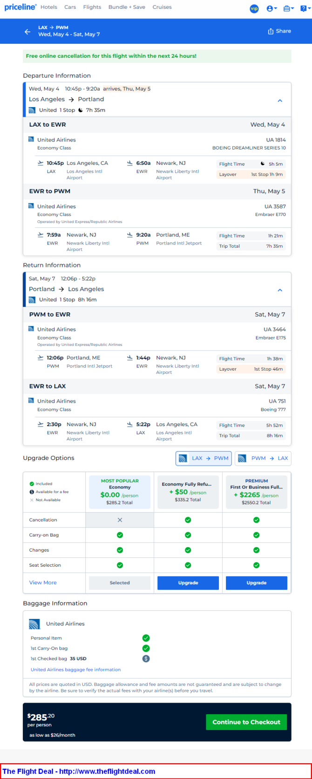Click the '1st Stop 1h 9m' layover value
Image resolution: width=312 pixels, height=779 pixels.
point(267,175)
